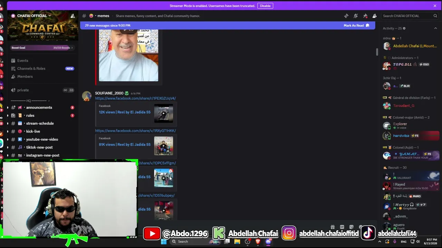Click the EGO server tag badge
442x248 pixels.
(424, 65)
